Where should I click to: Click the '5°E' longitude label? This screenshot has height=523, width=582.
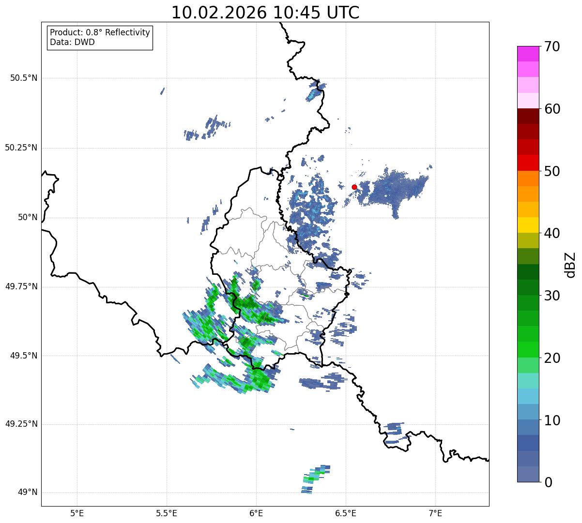click(77, 513)
